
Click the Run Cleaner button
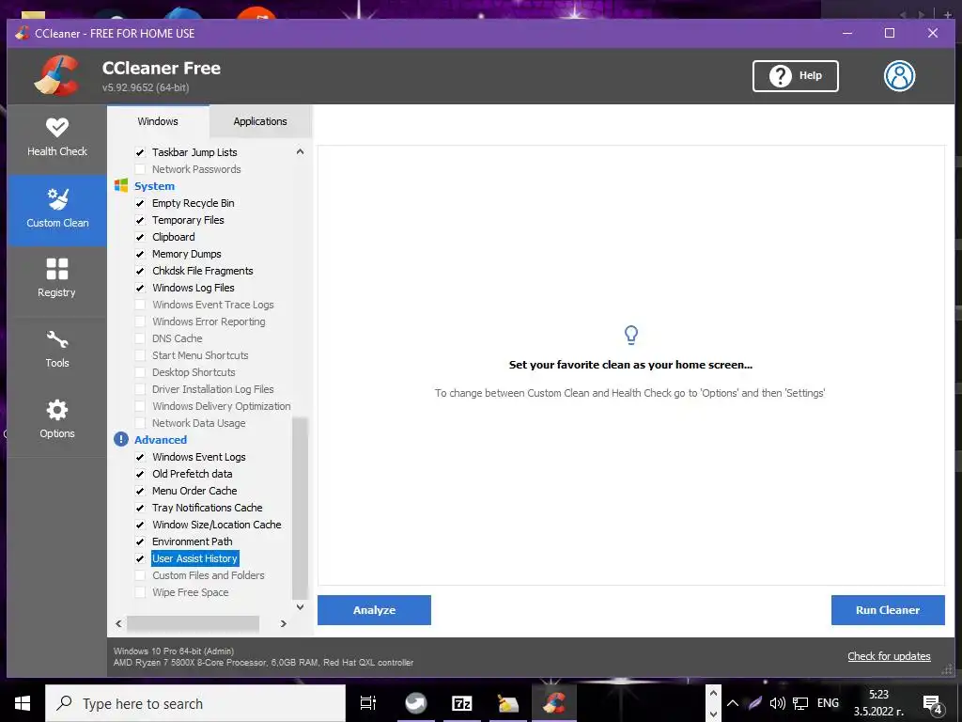[888, 610]
